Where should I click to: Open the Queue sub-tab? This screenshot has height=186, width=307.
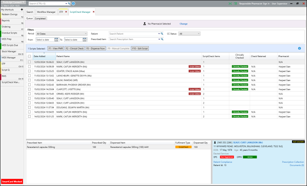pyautogui.click(x=29, y=18)
